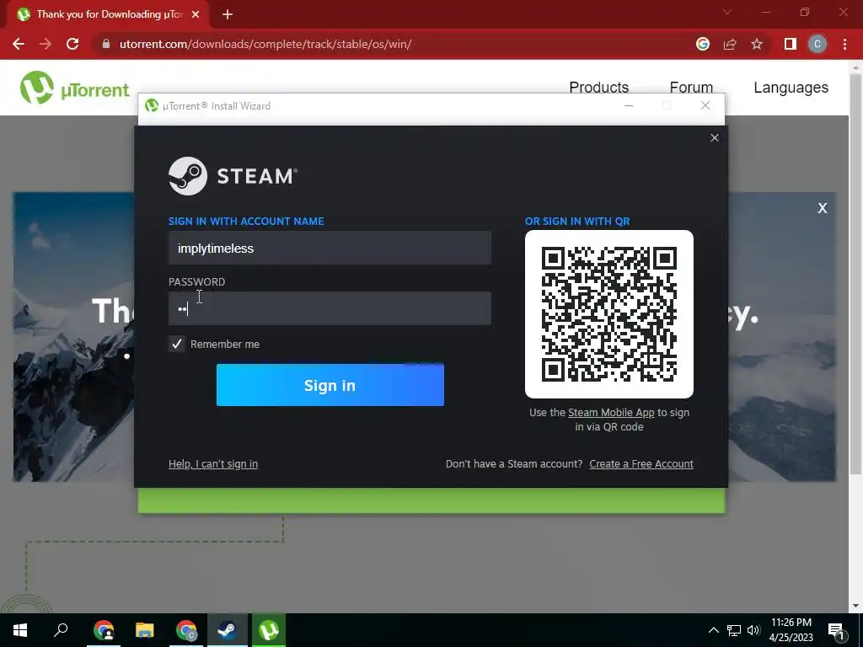Open the Chrome tab search dropdown arrow

click(727, 12)
